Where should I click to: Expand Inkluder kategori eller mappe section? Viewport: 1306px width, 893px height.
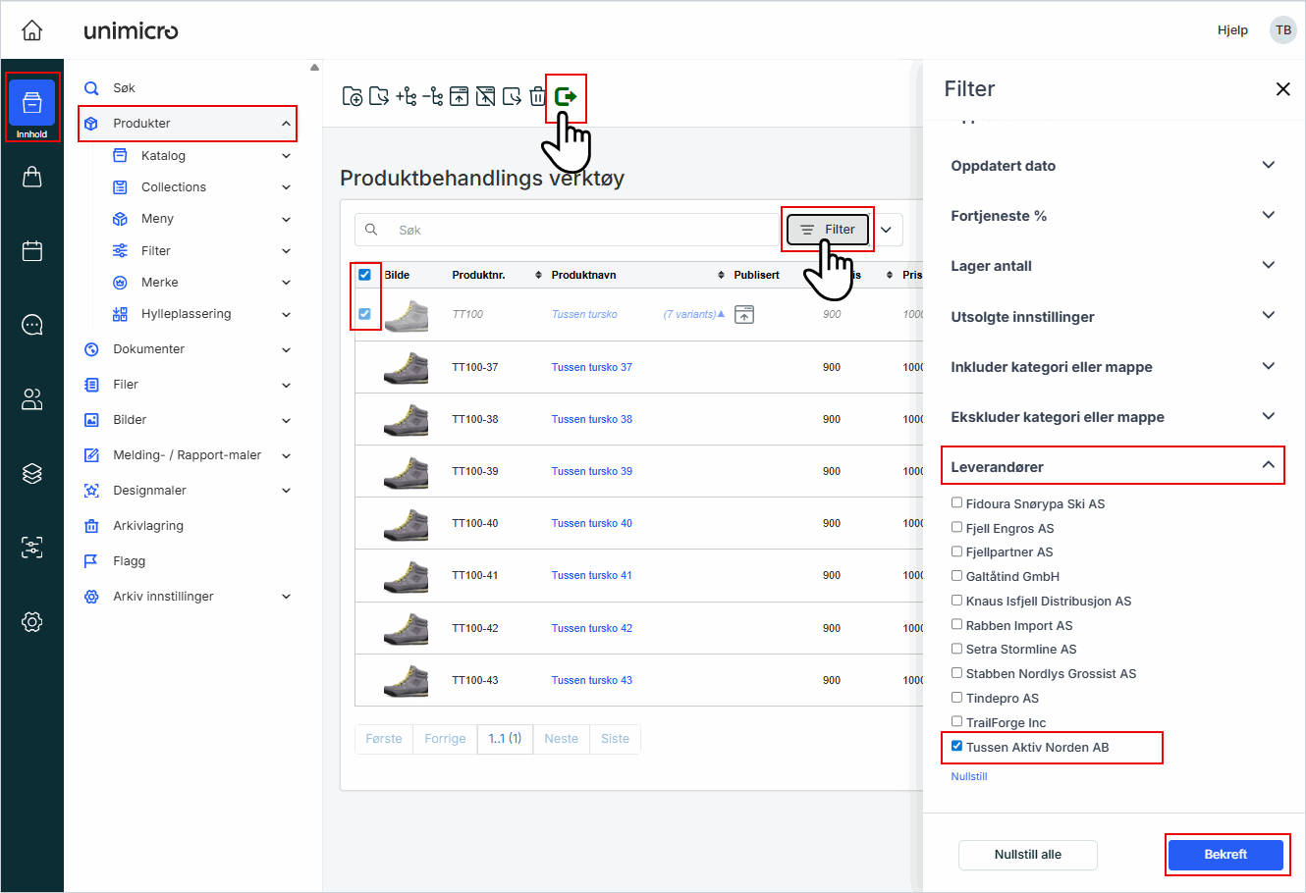(1114, 367)
